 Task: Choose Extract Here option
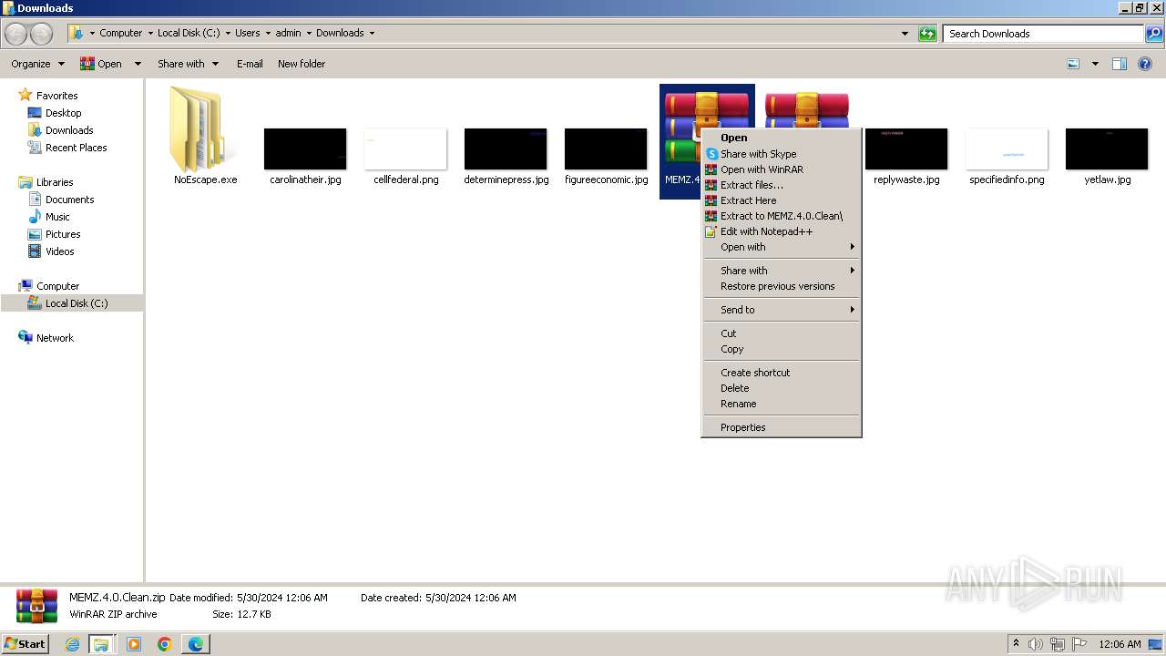pos(781,200)
